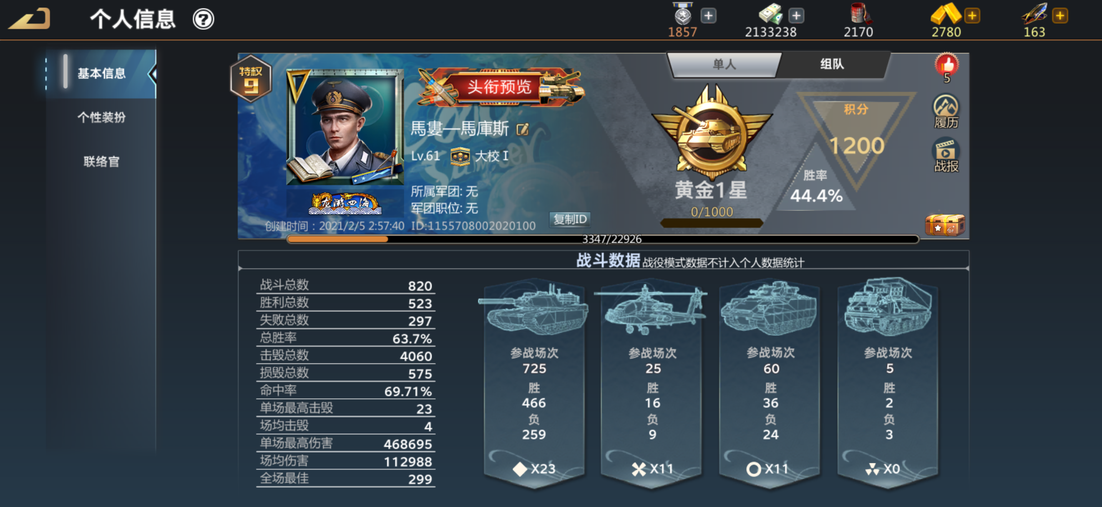Click the 复制ID button
Screen dimensions: 1102x507
[x=569, y=219]
